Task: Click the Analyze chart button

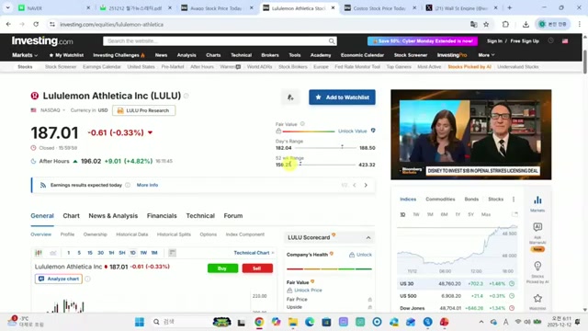Action: coord(59,279)
